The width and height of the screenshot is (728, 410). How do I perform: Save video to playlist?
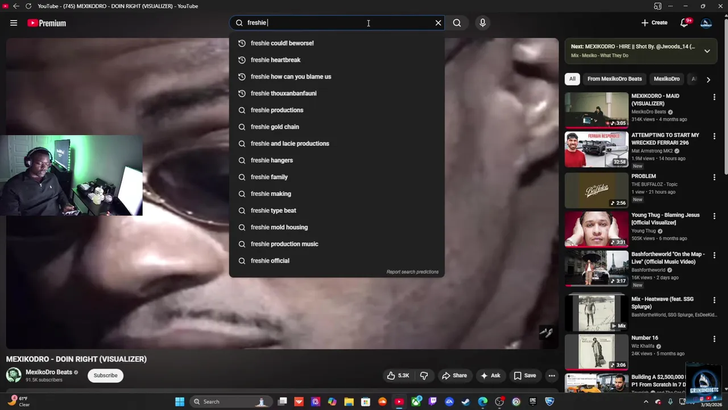(525, 375)
